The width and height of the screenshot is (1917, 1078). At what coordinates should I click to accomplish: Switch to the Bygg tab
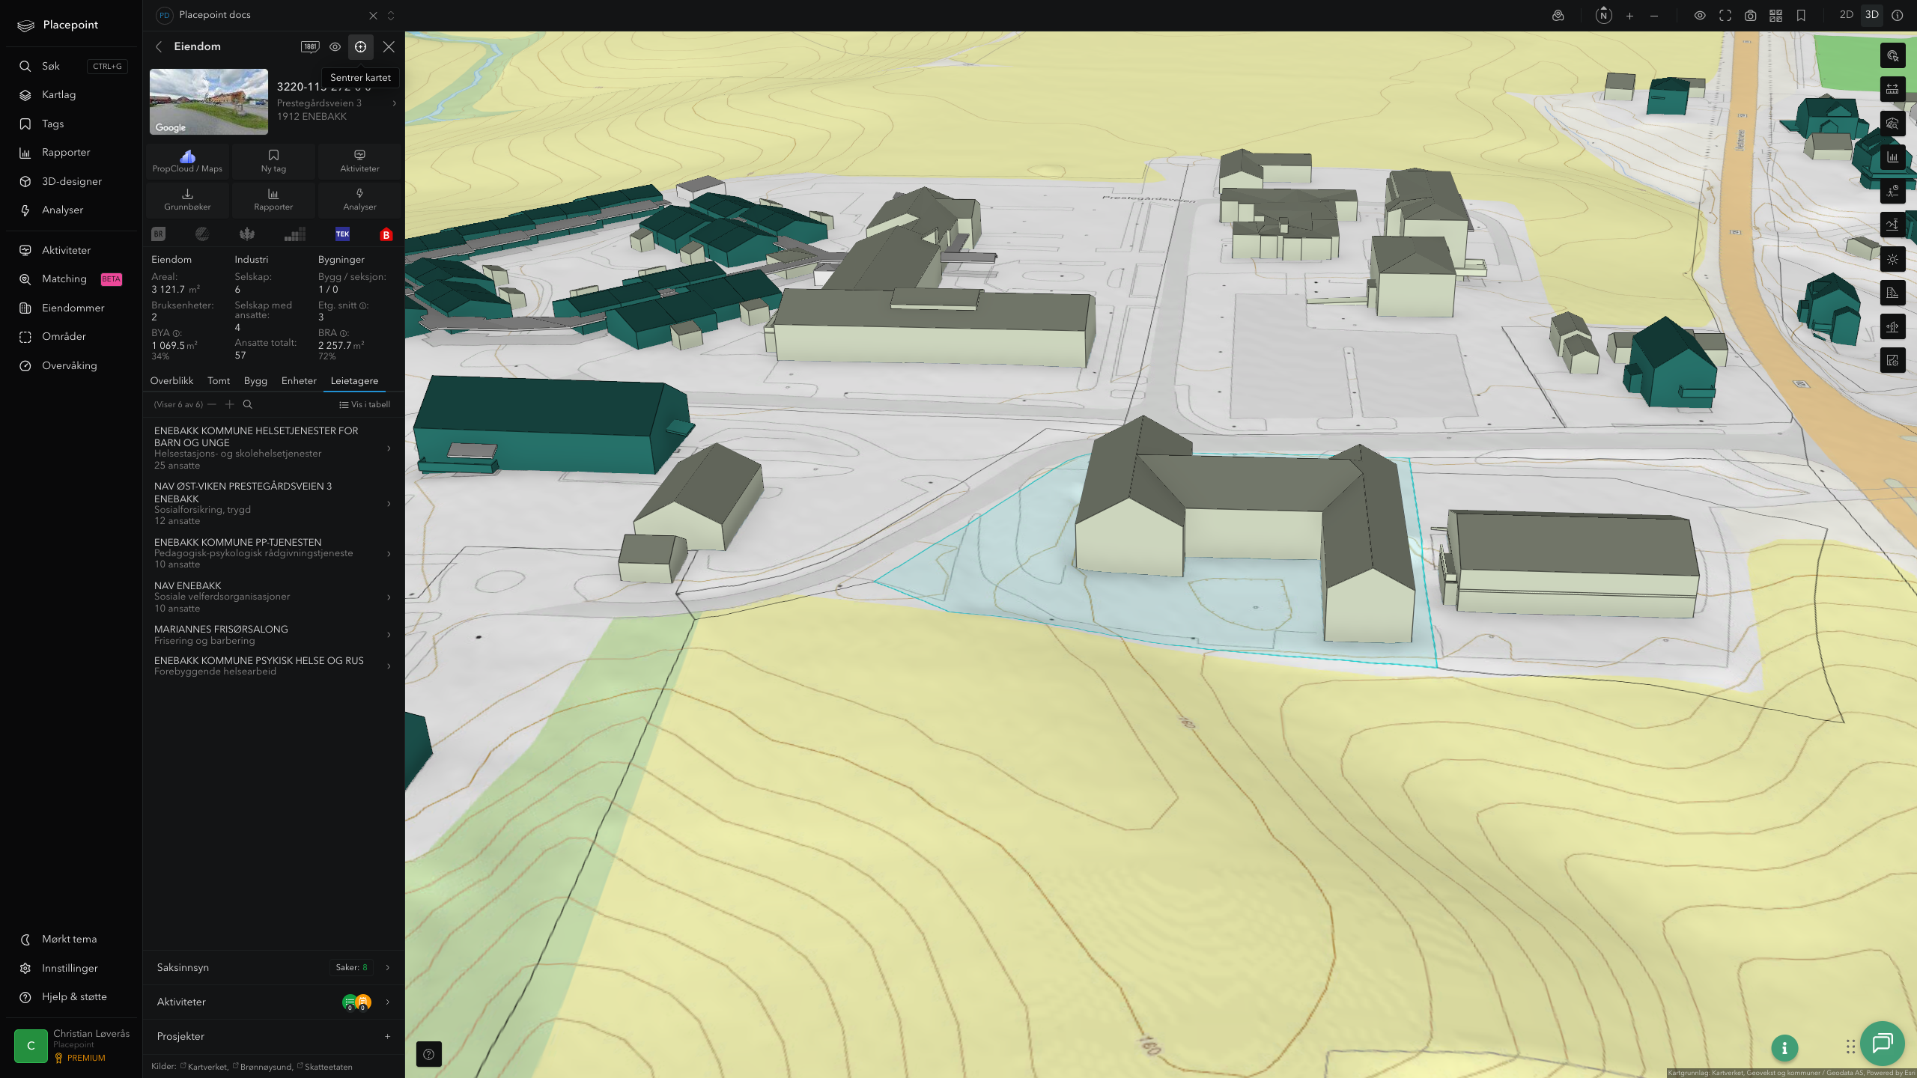255,380
